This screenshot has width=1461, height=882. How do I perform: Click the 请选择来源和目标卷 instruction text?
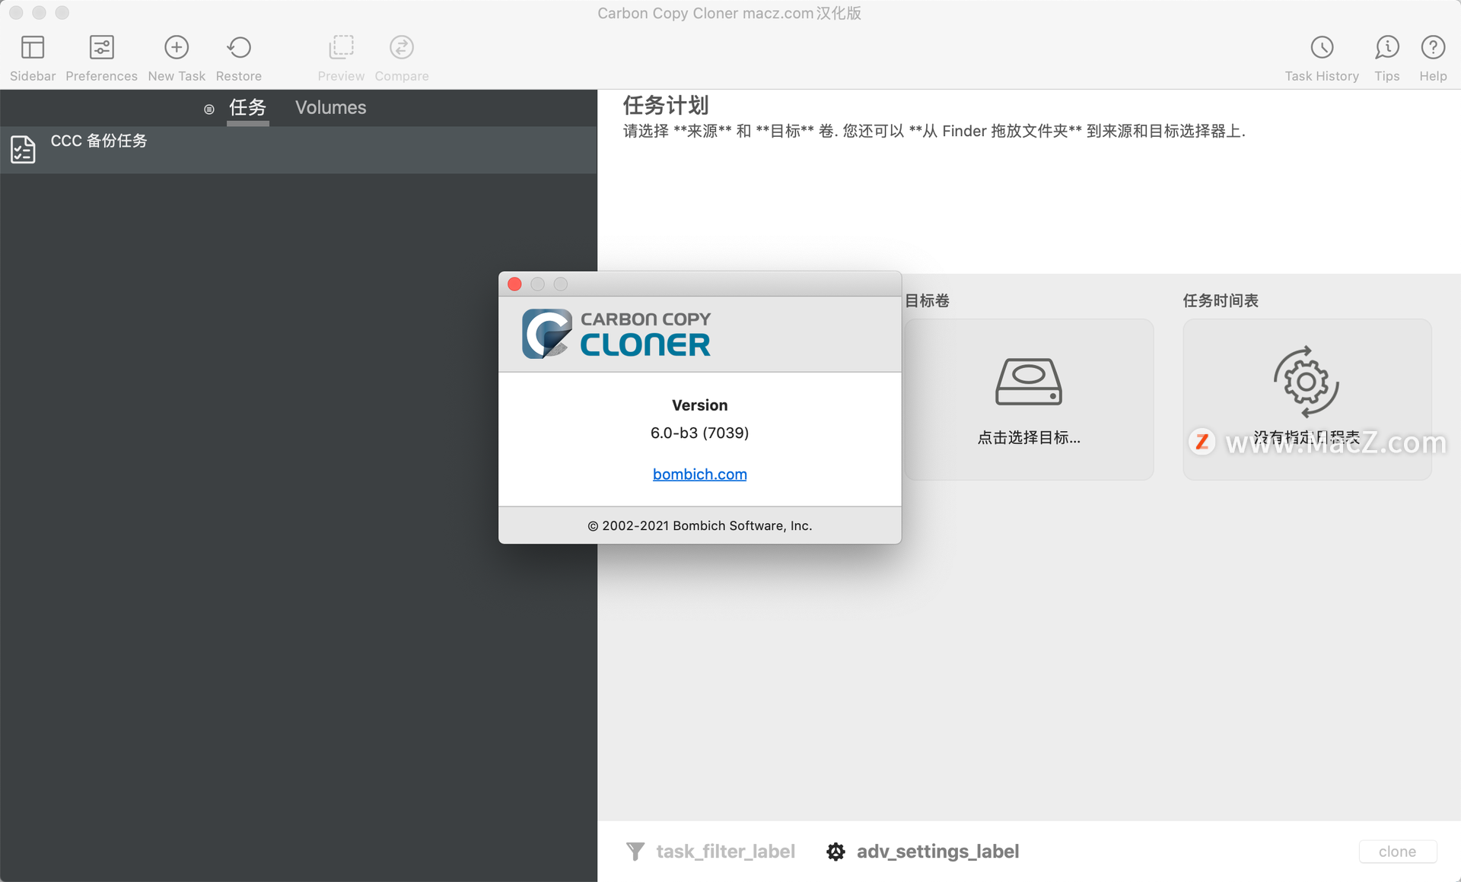tap(934, 132)
